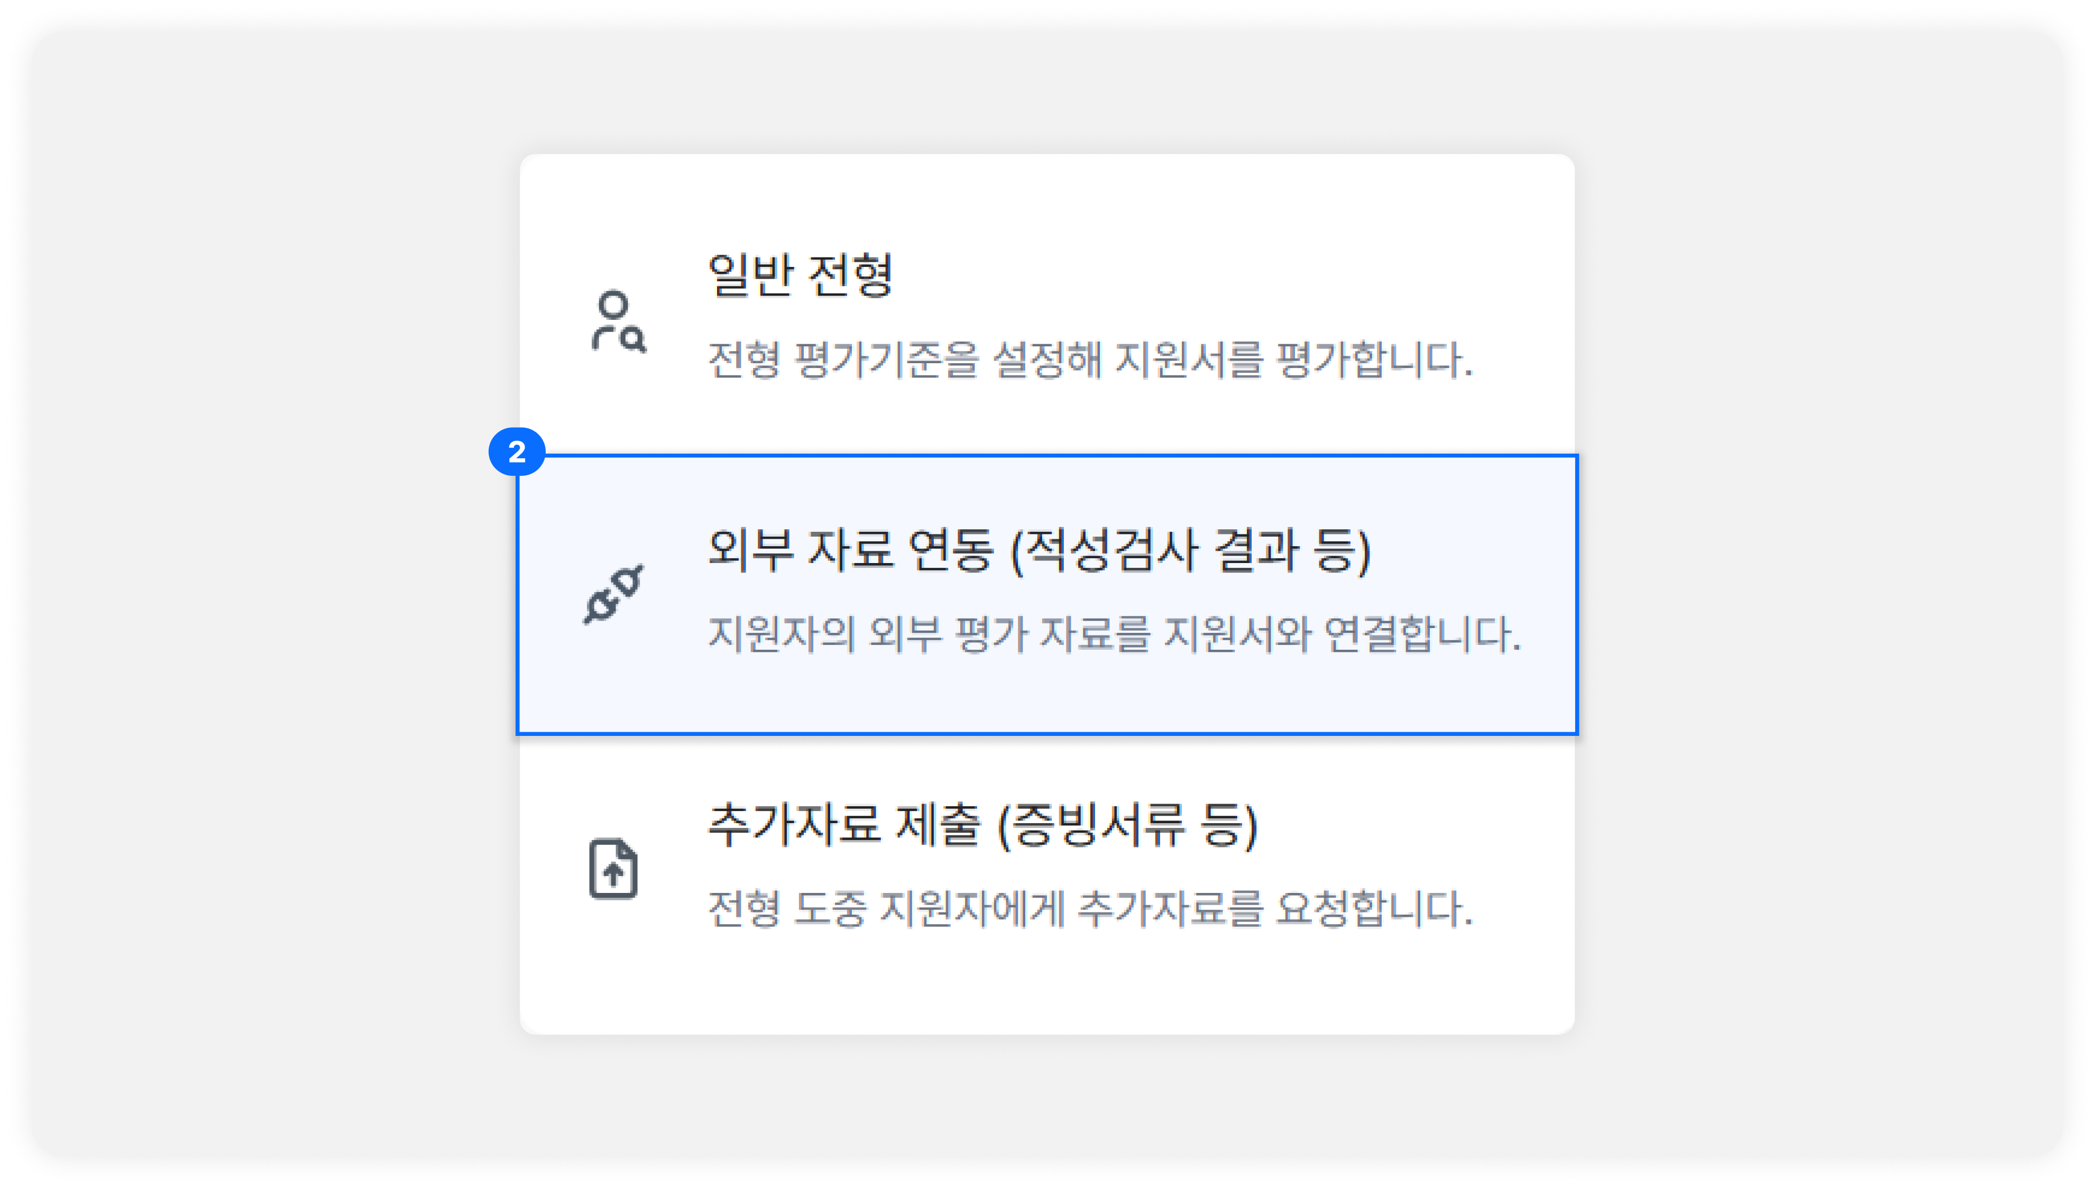2095x1189 pixels.
Task: Select the 일반 전형 title
Action: tap(800, 274)
